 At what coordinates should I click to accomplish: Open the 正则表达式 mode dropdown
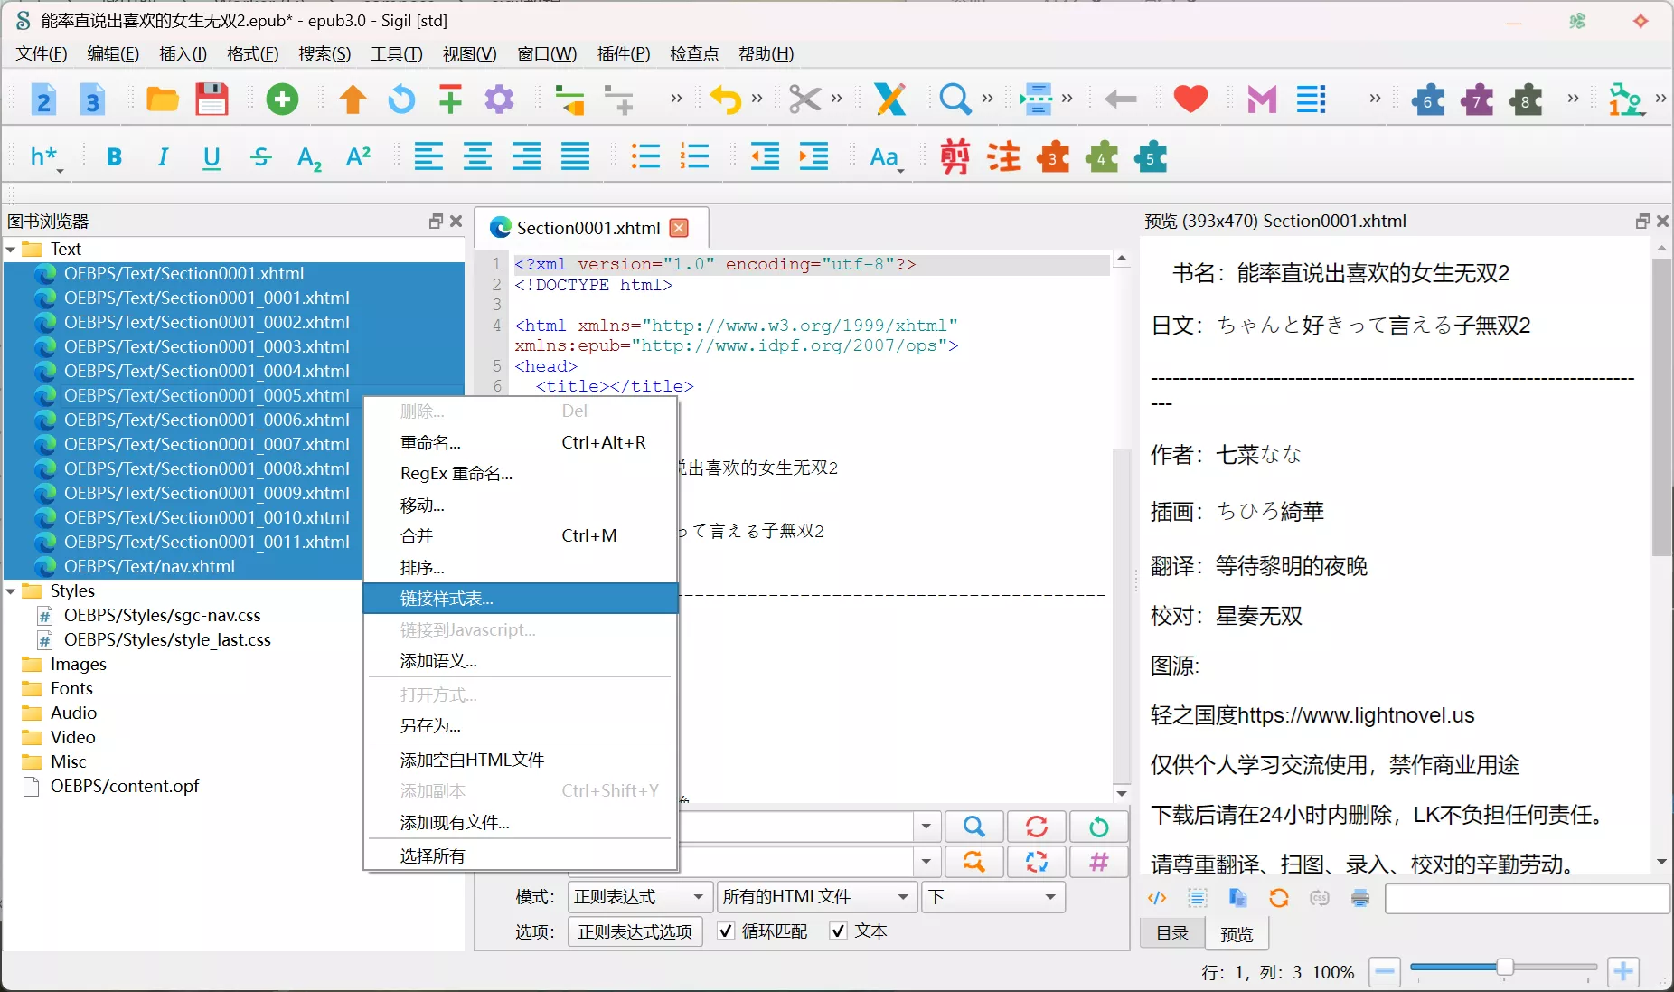(x=638, y=897)
